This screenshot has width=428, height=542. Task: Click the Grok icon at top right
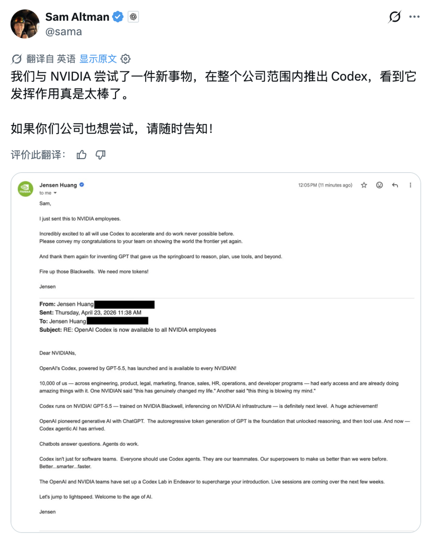click(x=395, y=17)
